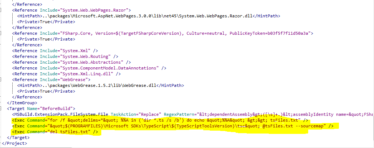The image size is (374, 148).
Task: Click the Culture=neutral text
Action: (205, 33)
